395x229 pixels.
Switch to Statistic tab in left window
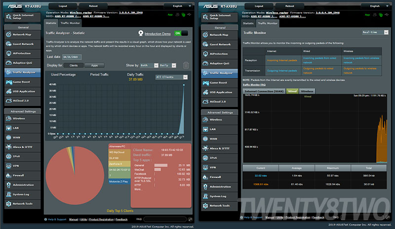pos(51,23)
